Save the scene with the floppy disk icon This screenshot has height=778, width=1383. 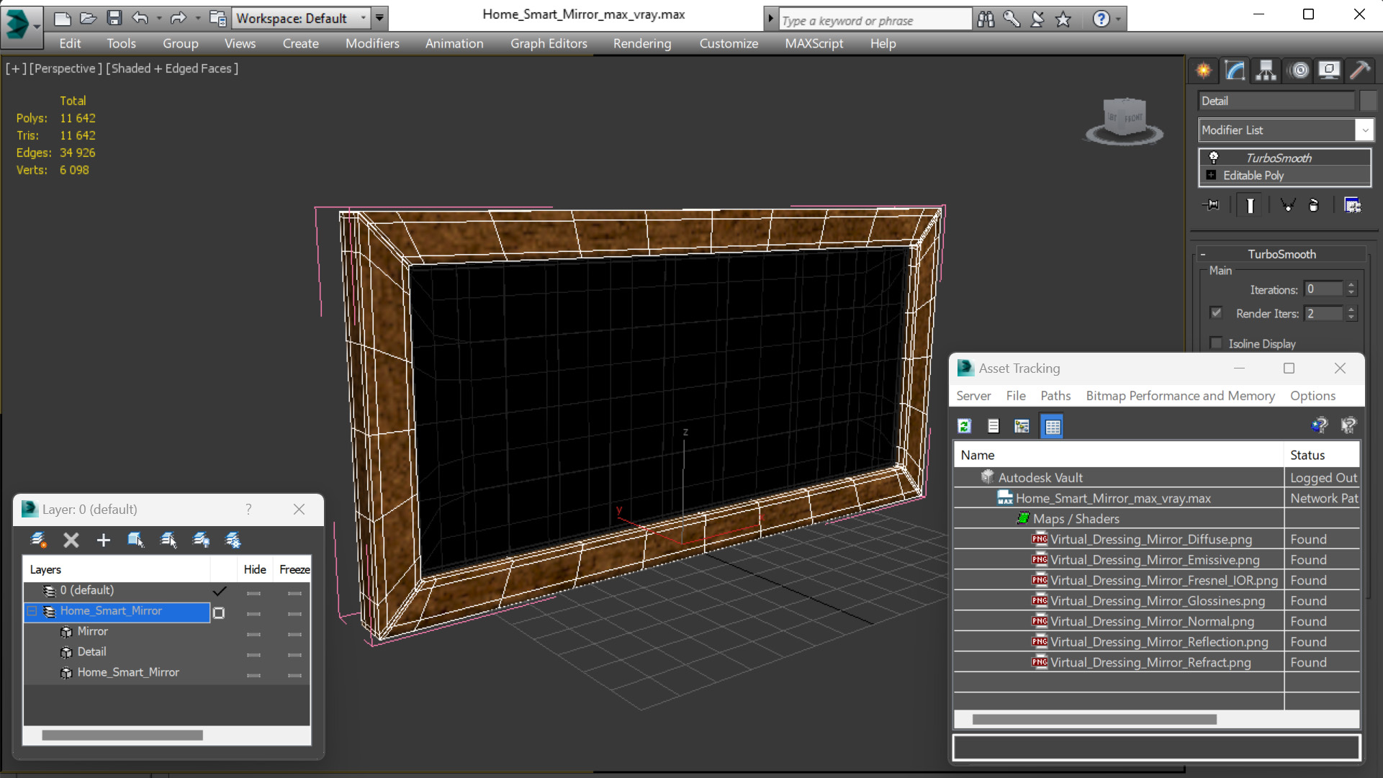[x=114, y=18]
